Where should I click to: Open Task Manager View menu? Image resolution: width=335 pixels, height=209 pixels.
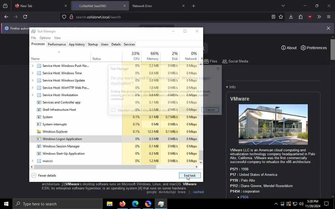pyautogui.click(x=57, y=38)
